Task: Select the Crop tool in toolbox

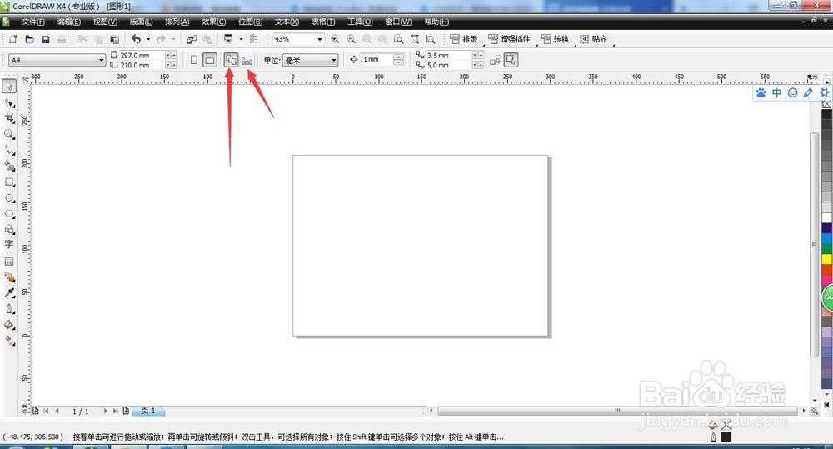Action: click(9, 118)
